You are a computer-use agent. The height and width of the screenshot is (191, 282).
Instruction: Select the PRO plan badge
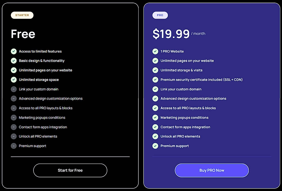click(160, 15)
